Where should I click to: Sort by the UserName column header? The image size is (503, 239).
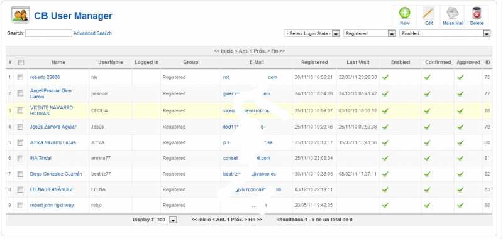click(111, 62)
